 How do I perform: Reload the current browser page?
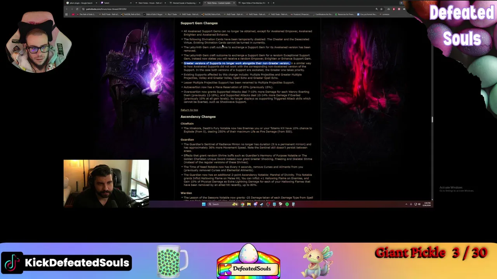tap(77, 9)
